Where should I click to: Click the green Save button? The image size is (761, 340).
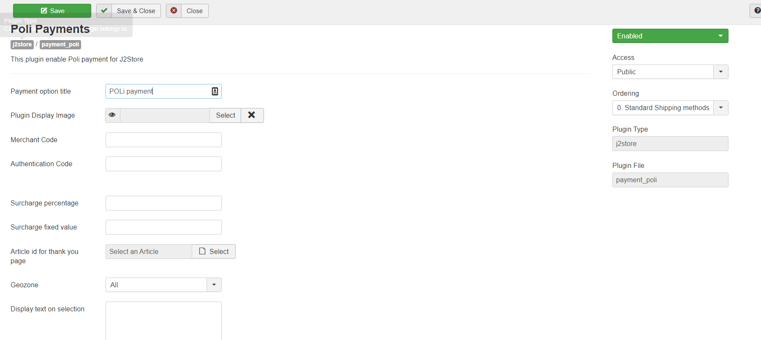[x=52, y=11]
